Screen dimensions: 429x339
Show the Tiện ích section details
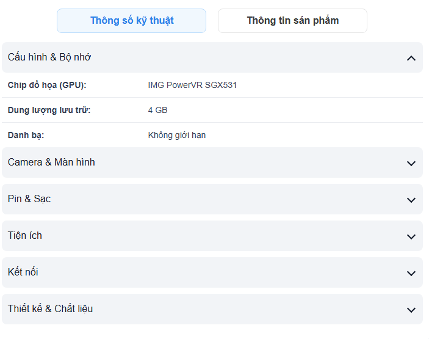pos(25,236)
